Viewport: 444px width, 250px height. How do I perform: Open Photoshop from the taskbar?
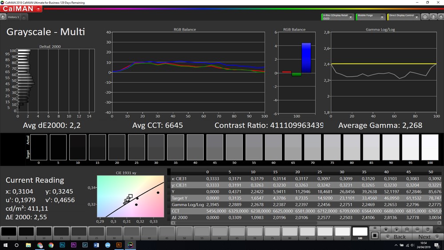62,245
